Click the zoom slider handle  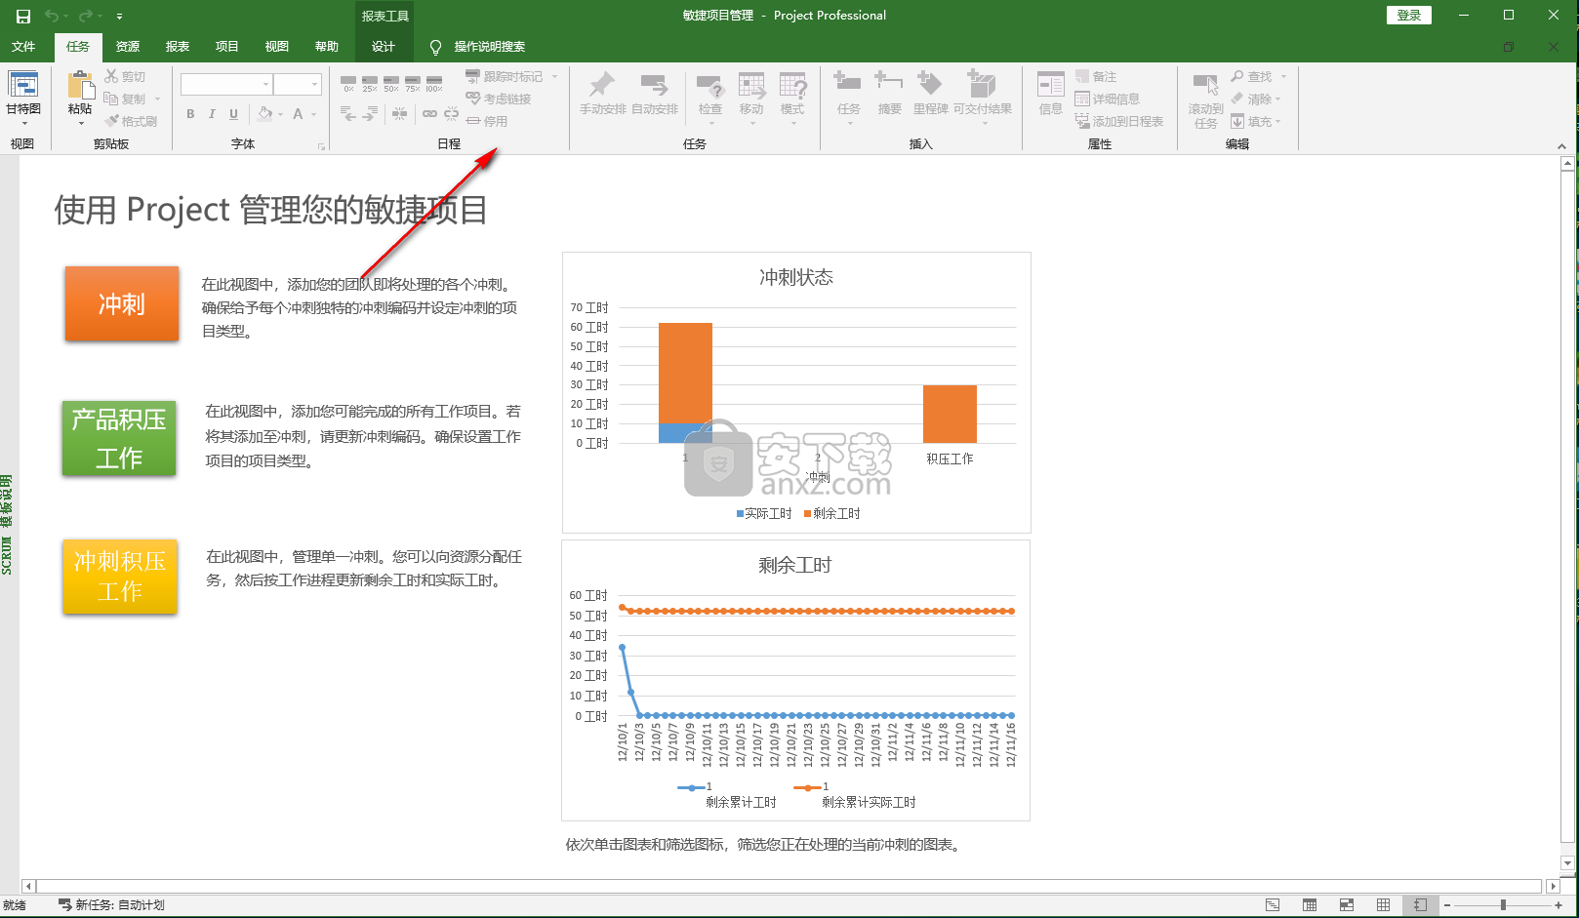(1503, 905)
